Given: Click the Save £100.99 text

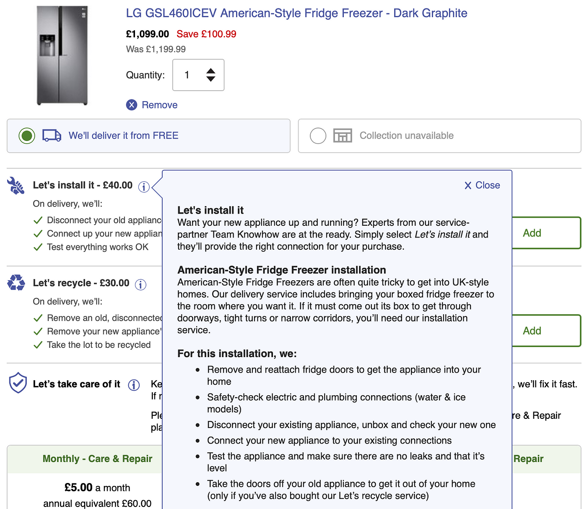Looking at the screenshot, I should 206,34.
